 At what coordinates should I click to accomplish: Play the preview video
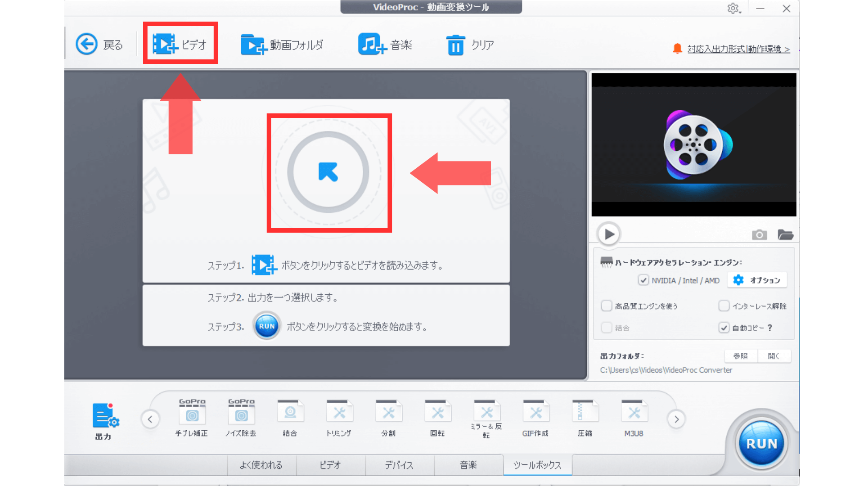pos(609,234)
